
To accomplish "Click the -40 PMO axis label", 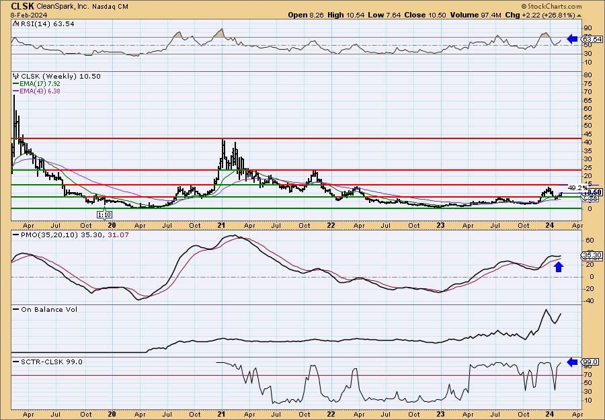I will (589, 301).
